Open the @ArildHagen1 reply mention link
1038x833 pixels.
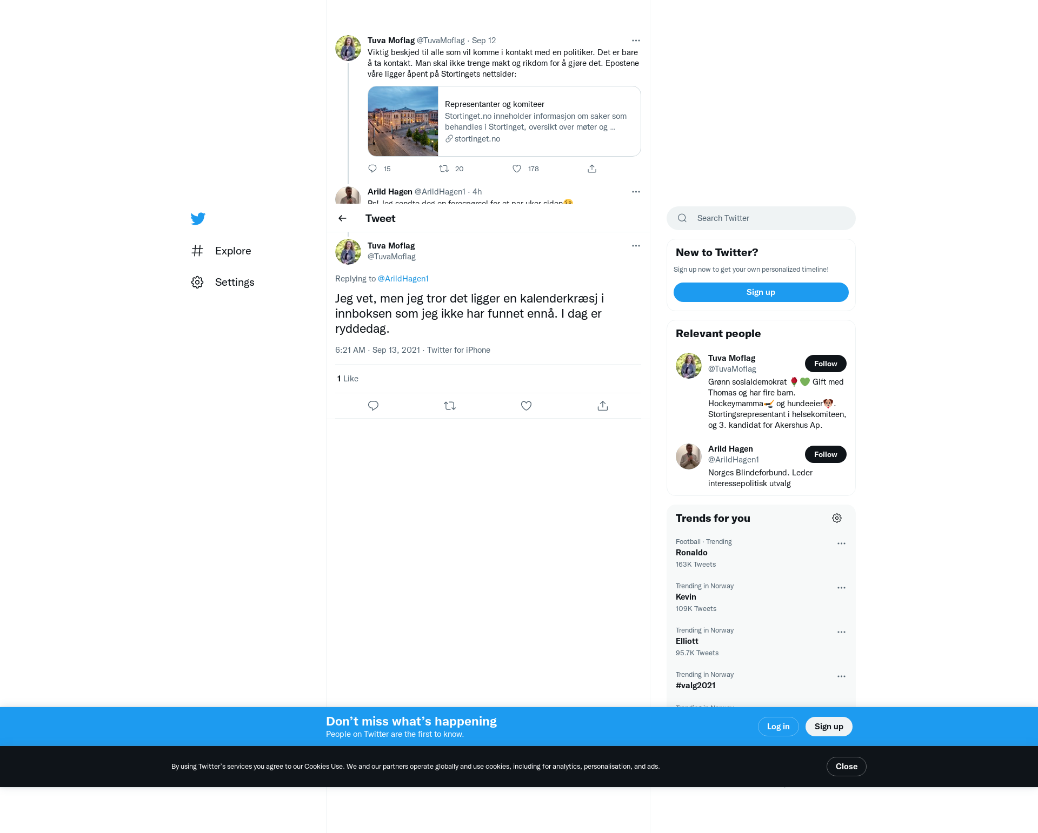403,279
